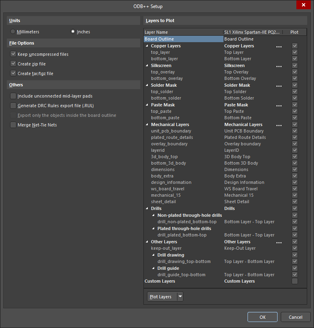Open the Silkscreen ellipsis options
This screenshot has height=328, width=314.
(x=279, y=66)
